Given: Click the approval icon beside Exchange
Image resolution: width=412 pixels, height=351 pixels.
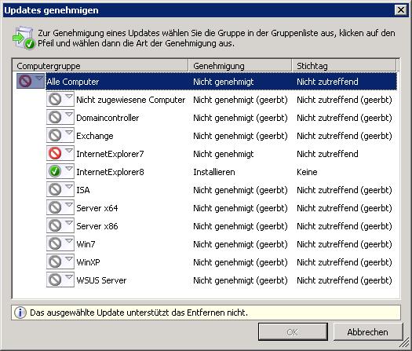Looking at the screenshot, I should point(55,135).
